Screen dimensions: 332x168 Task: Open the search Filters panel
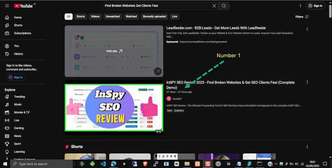[x=302, y=17]
